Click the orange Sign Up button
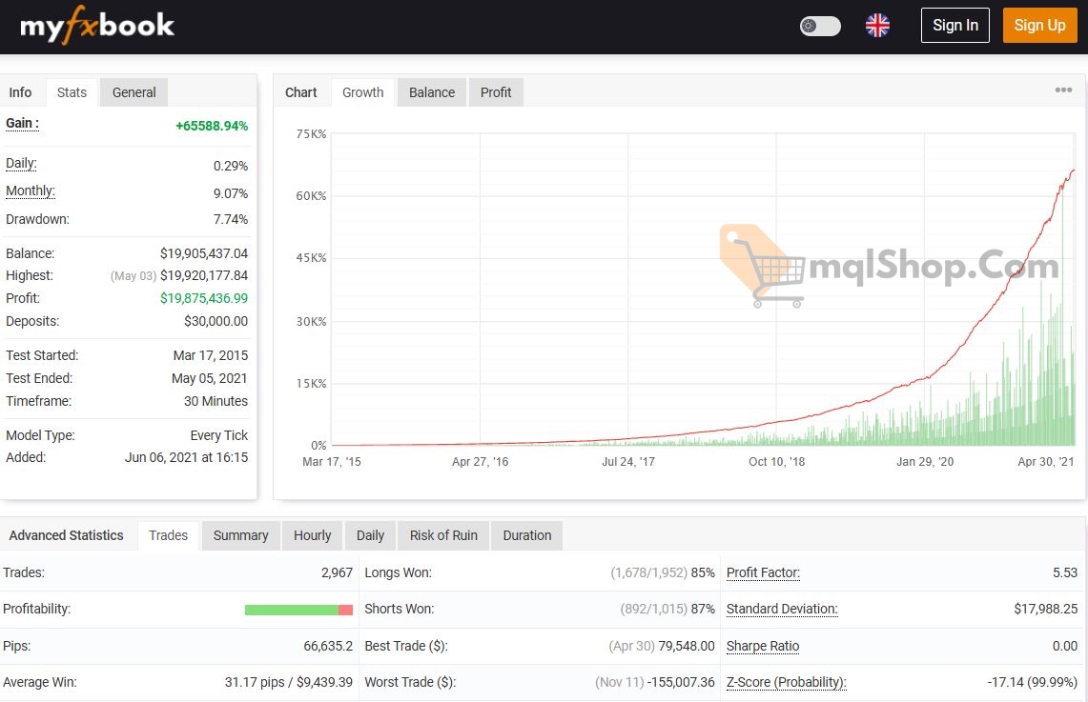1088x702 pixels. pyautogui.click(x=1039, y=25)
